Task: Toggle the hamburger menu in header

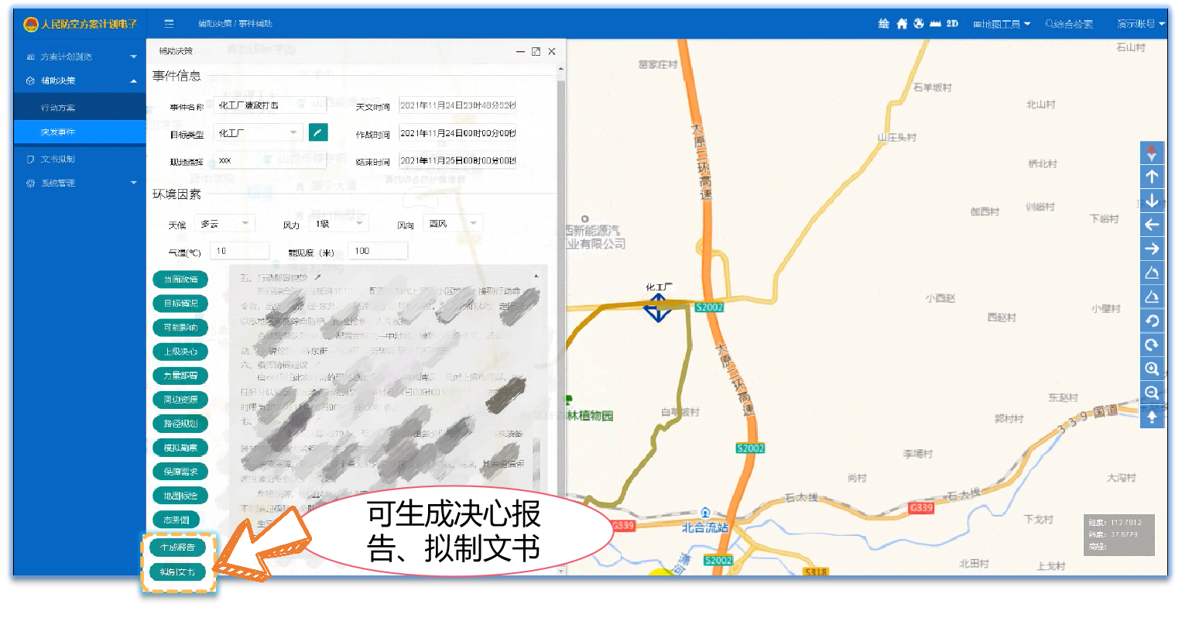Action: [169, 24]
